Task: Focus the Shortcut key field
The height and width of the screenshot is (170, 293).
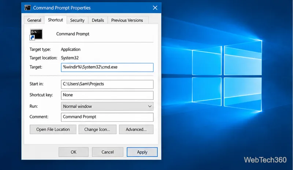Action: tap(107, 95)
